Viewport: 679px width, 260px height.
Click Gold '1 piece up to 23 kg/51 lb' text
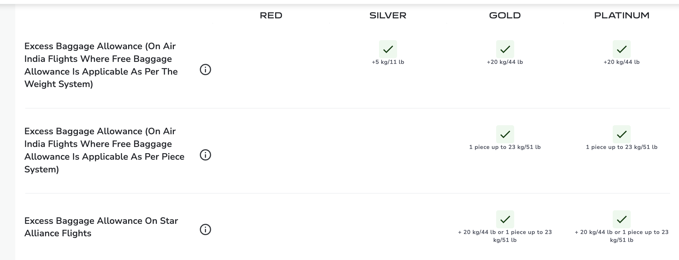coord(505,147)
